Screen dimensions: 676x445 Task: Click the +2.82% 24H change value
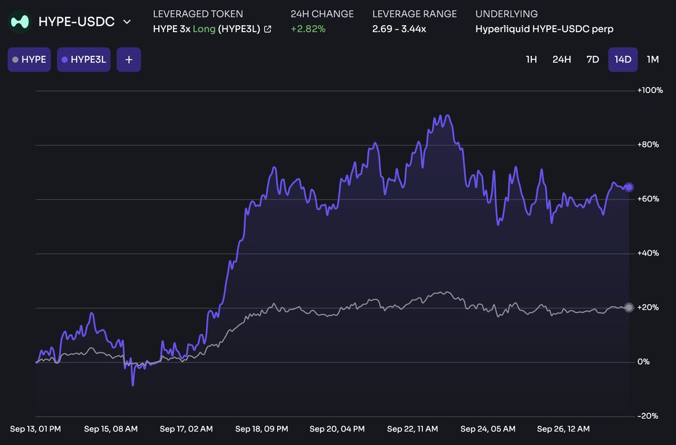coord(308,29)
